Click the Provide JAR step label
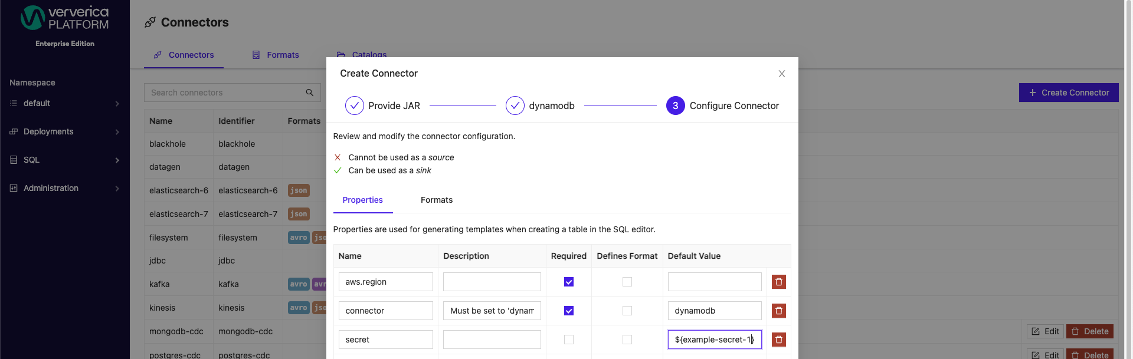 point(394,106)
